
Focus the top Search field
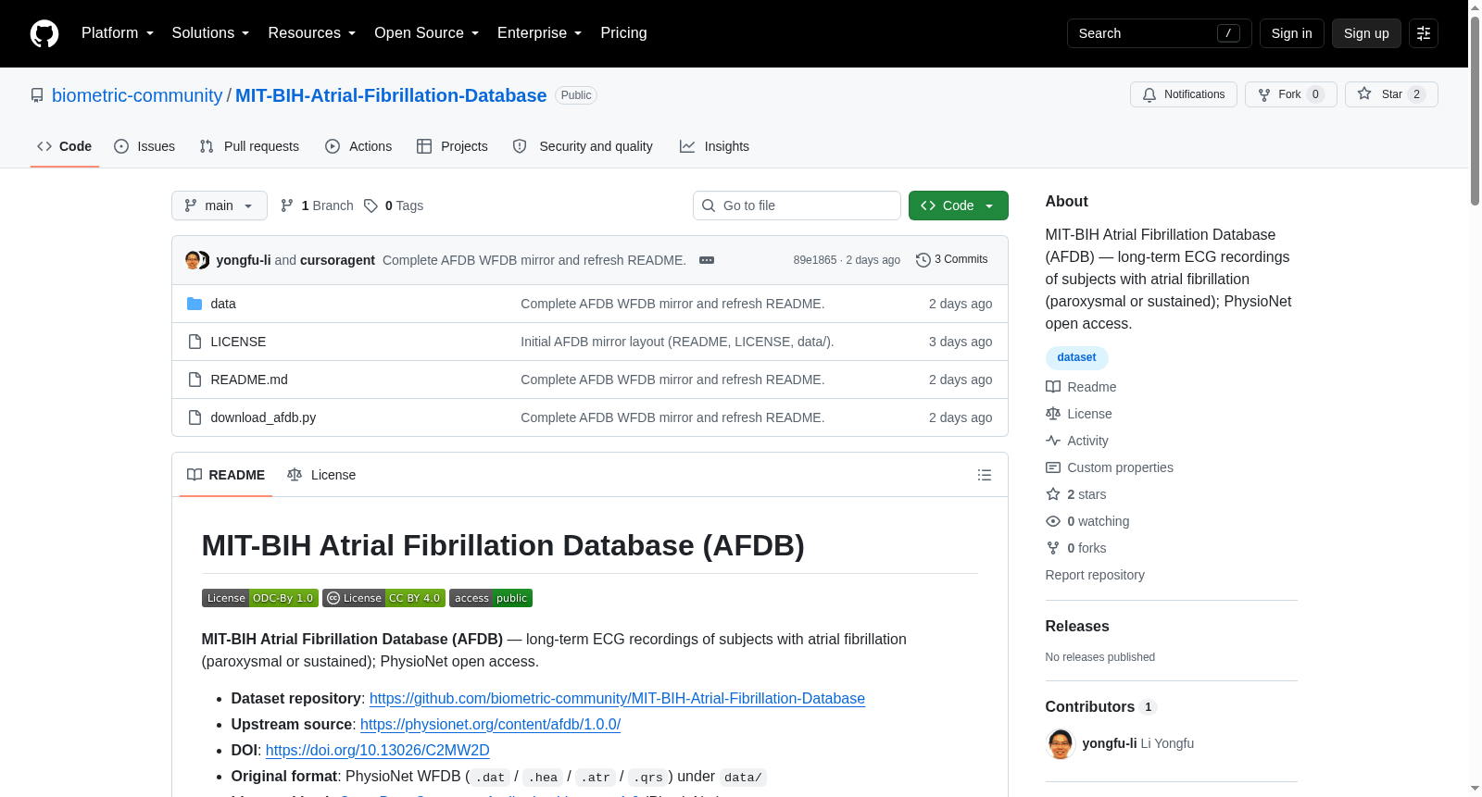coord(1160,33)
